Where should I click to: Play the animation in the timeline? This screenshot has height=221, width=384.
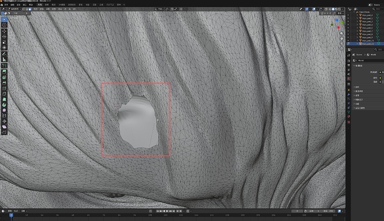click(x=168, y=211)
